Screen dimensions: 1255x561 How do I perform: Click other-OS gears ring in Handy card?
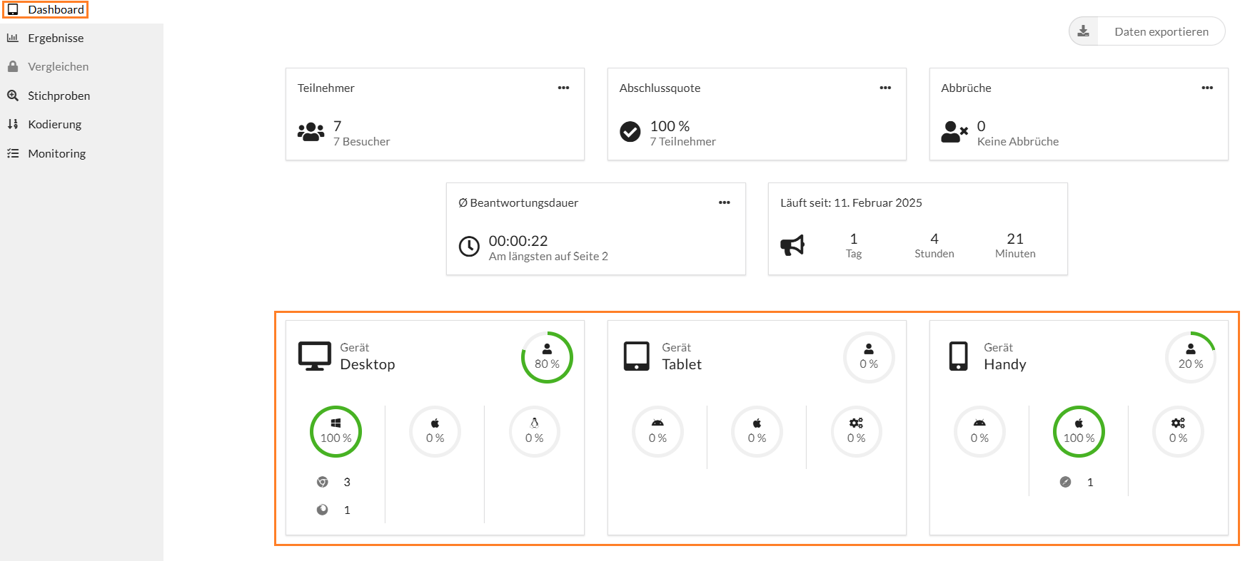tap(1178, 431)
